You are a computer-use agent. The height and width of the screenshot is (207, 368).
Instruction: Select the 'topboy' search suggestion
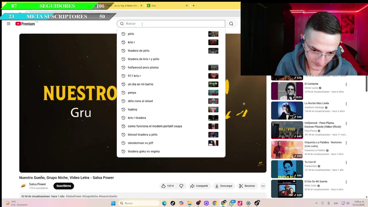coord(171,109)
